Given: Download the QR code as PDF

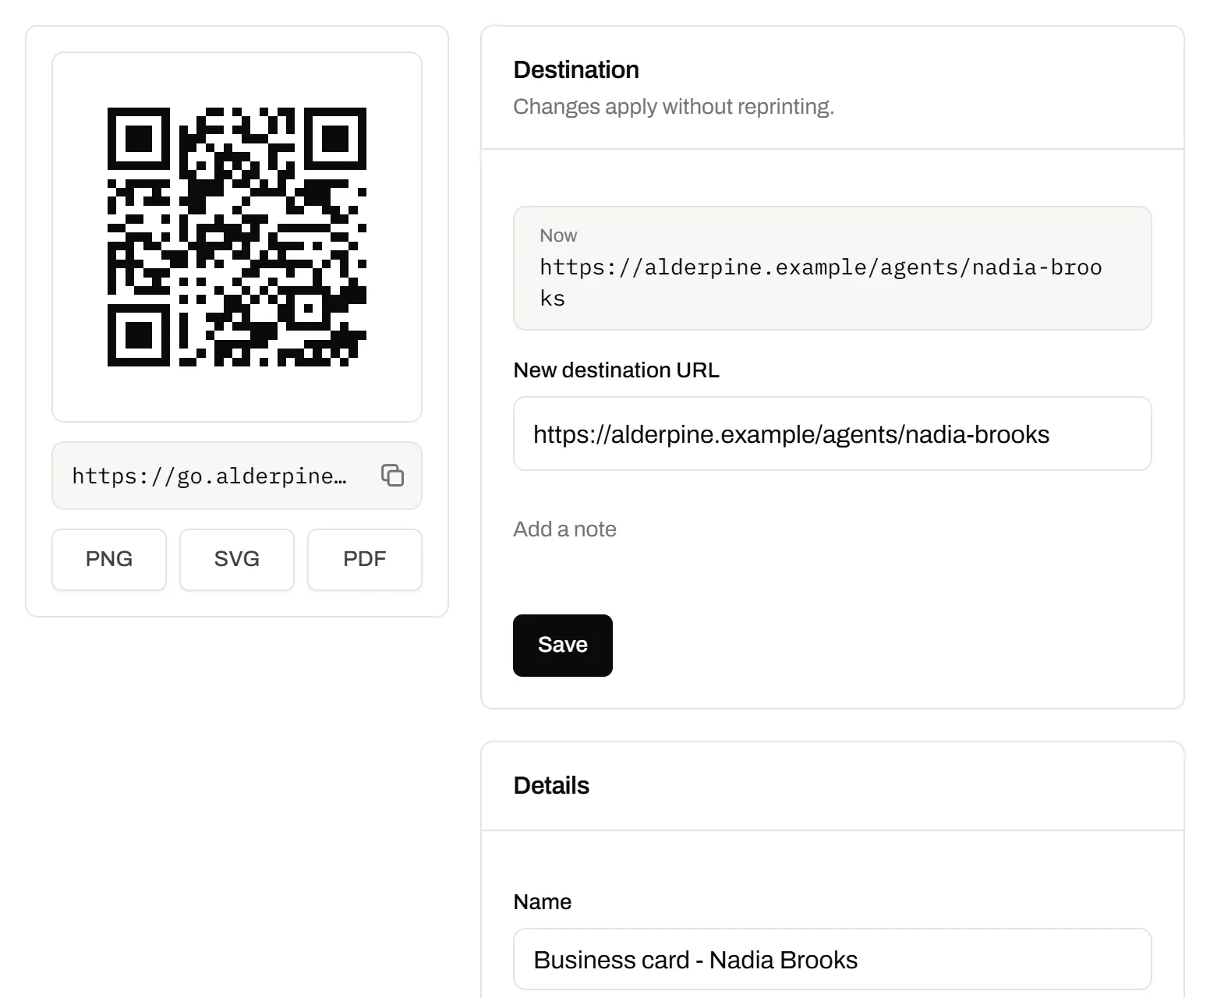Looking at the screenshot, I should [365, 559].
